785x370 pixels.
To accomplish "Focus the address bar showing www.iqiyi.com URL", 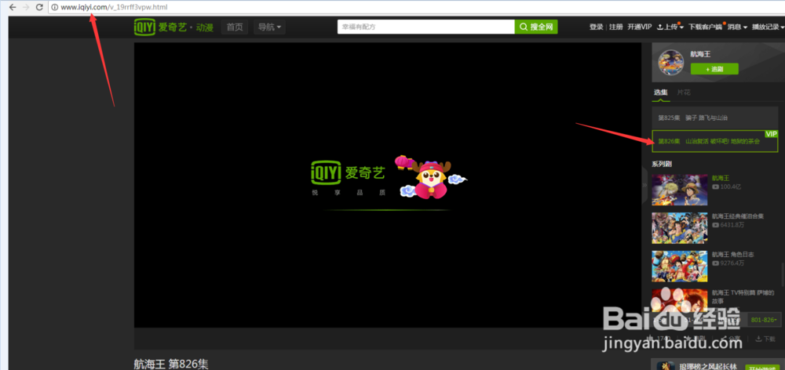I will 415,8.
